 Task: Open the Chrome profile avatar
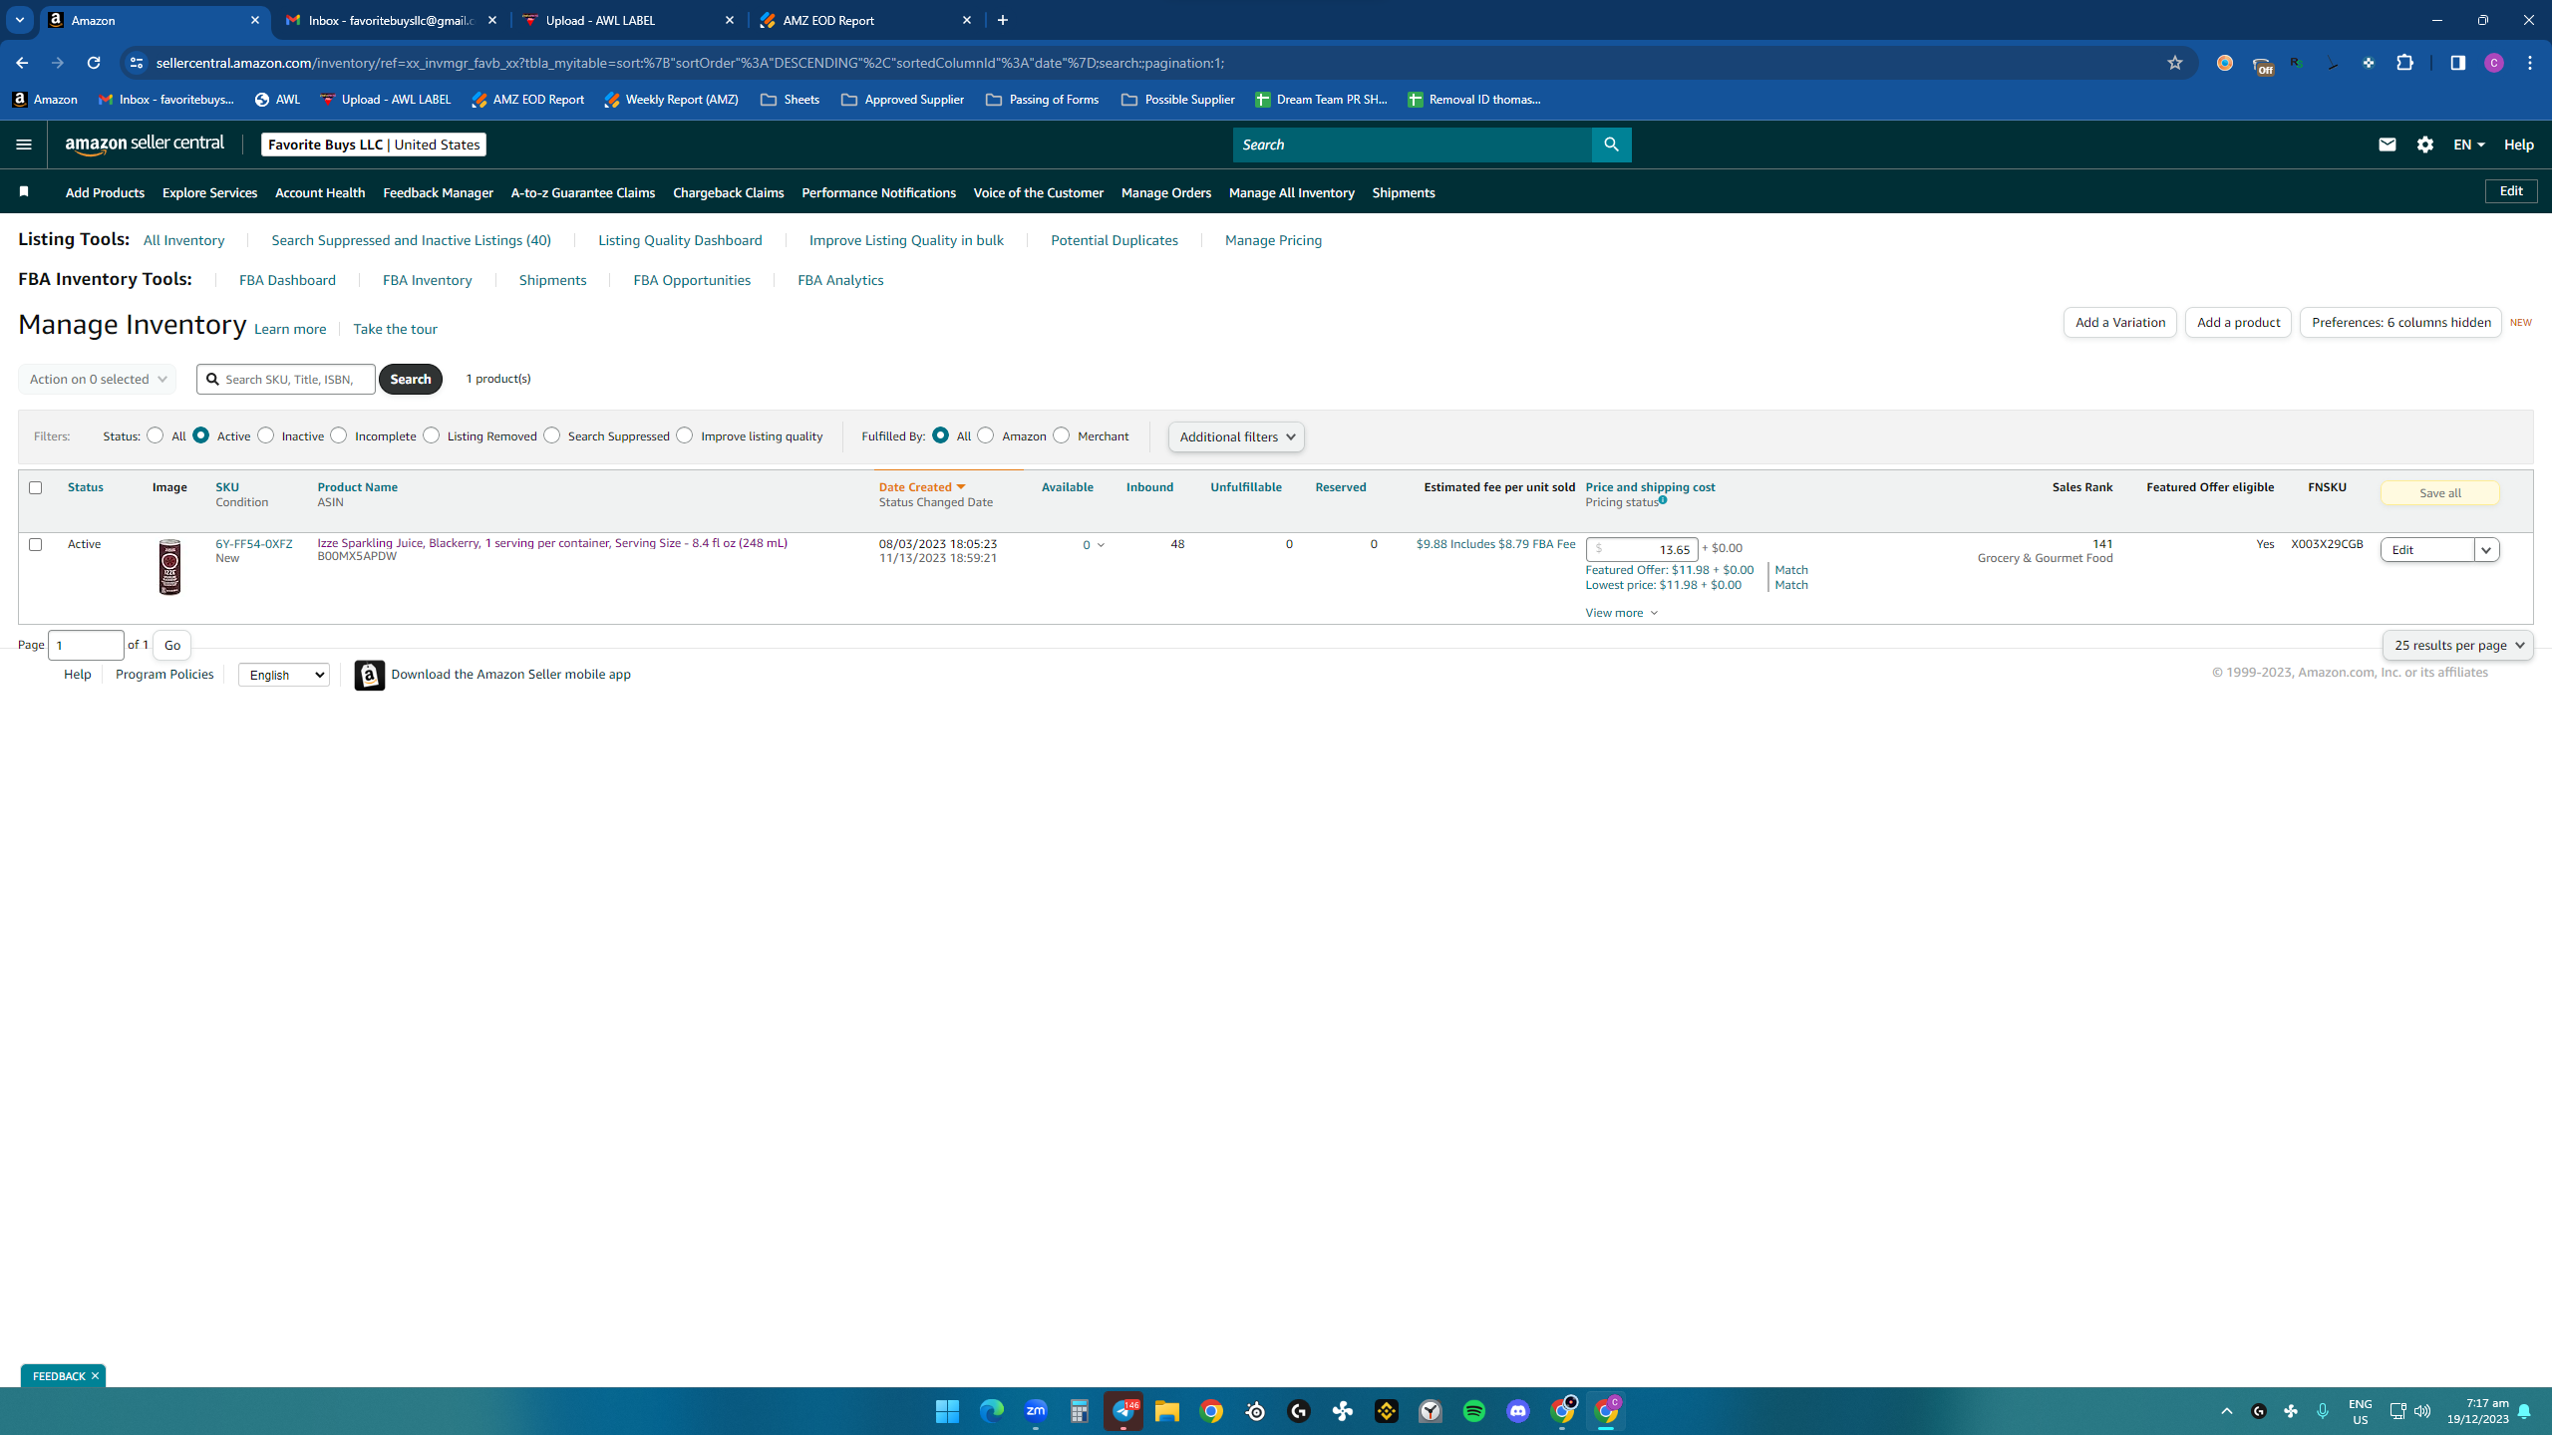pos(2494,63)
